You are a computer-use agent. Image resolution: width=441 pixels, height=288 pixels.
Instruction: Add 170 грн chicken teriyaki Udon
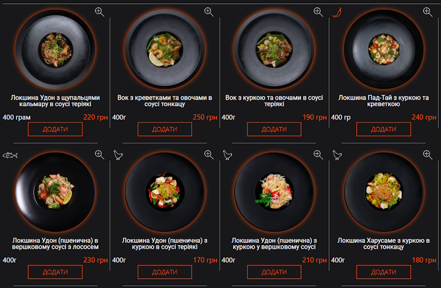tap(165, 272)
